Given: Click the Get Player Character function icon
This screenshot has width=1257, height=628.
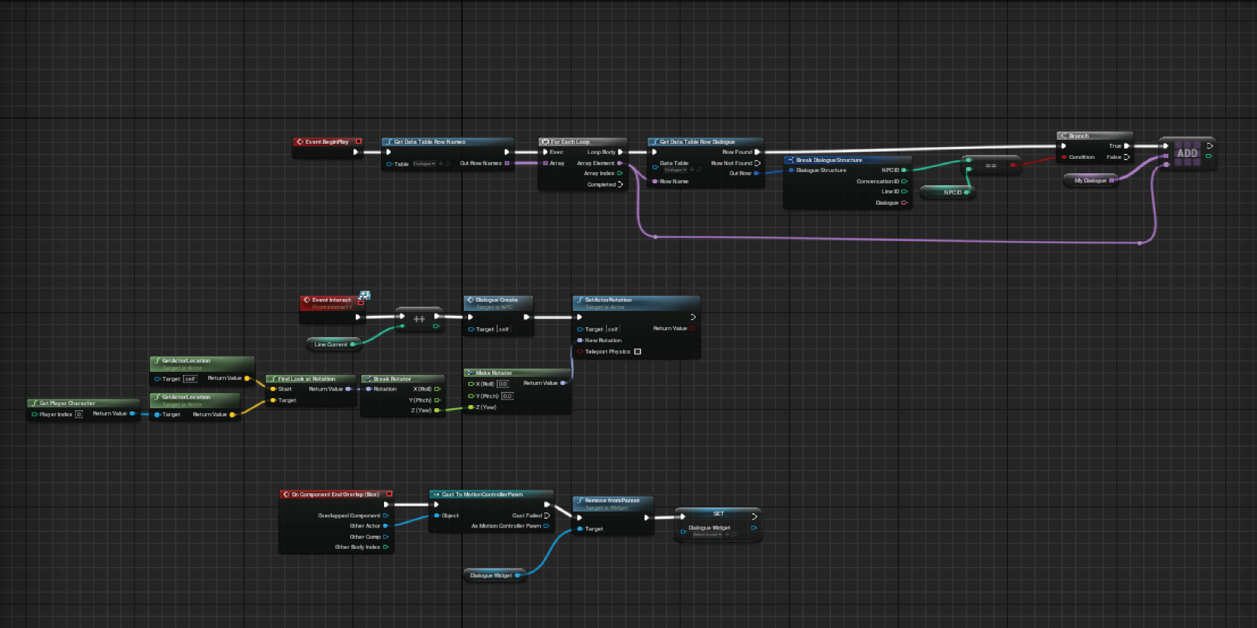Looking at the screenshot, I should click(34, 403).
